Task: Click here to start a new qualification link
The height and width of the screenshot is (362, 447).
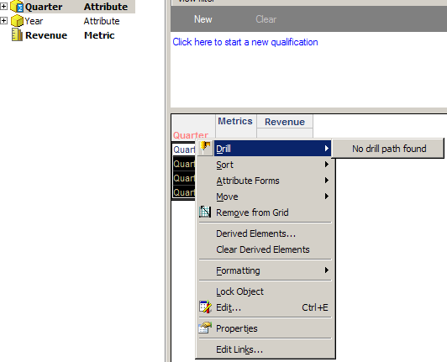Action: click(x=245, y=42)
